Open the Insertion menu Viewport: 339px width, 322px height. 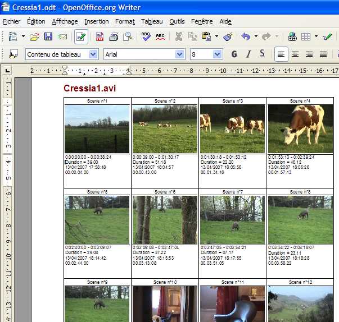coord(97,21)
